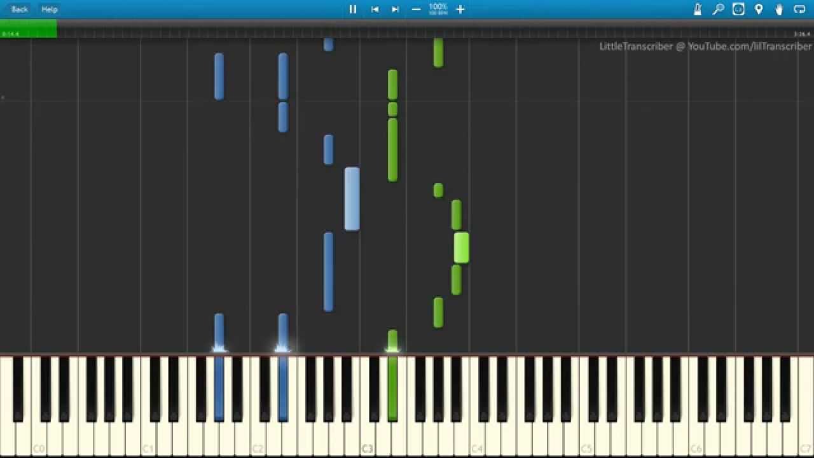814x458 pixels.
Task: Toggle the metronome icon
Action: click(x=698, y=9)
